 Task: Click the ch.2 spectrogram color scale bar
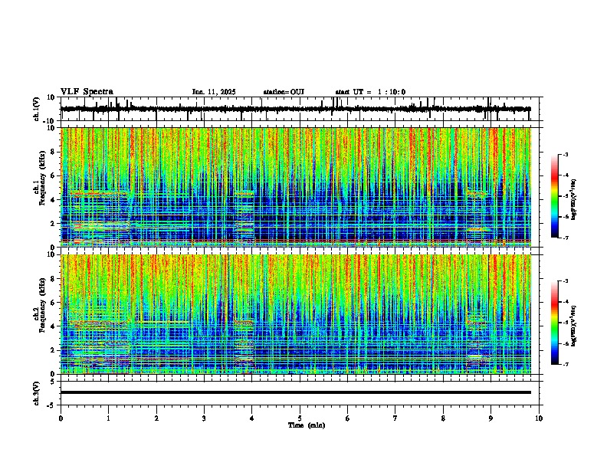pos(555,323)
